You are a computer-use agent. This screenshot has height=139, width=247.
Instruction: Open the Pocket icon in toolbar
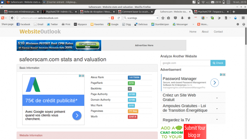(x=175, y=18)
